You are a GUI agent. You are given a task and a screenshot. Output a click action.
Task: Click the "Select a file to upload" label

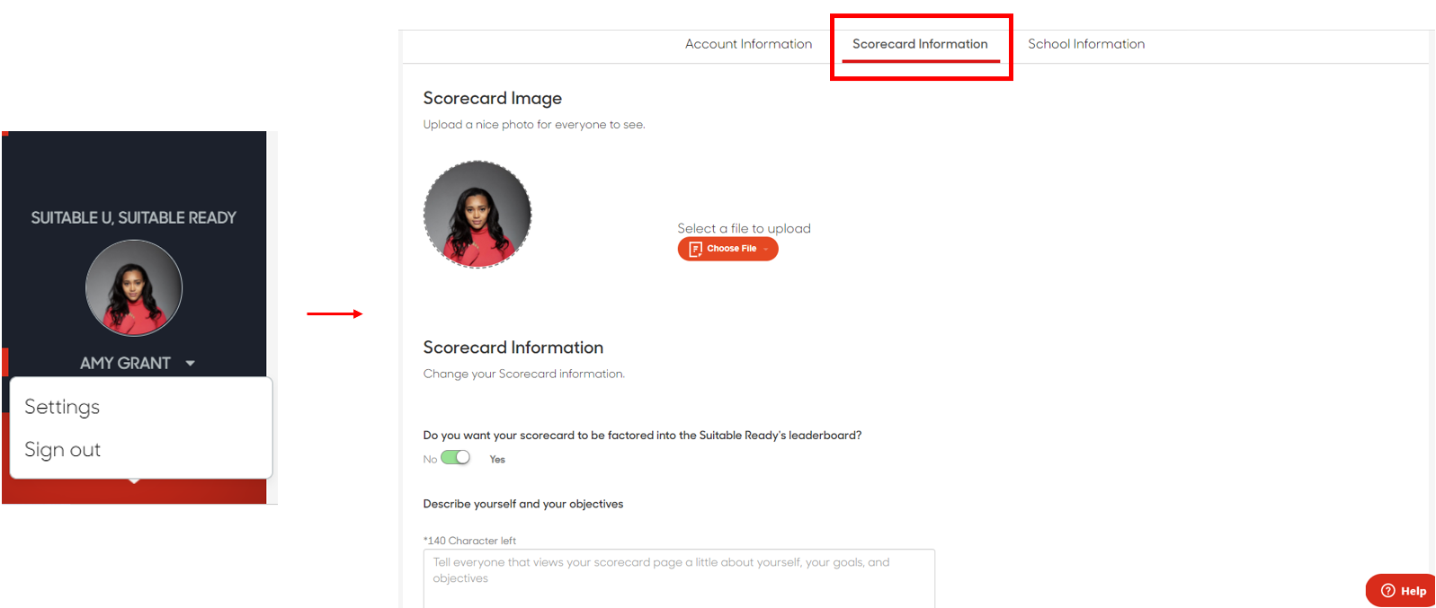tap(744, 228)
